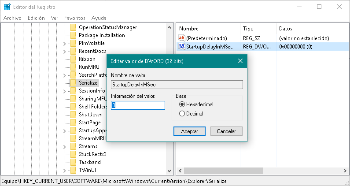Click the Package Installation folder icon
Image resolution: width=350 pixels, height=186 pixels.
click(x=73, y=35)
